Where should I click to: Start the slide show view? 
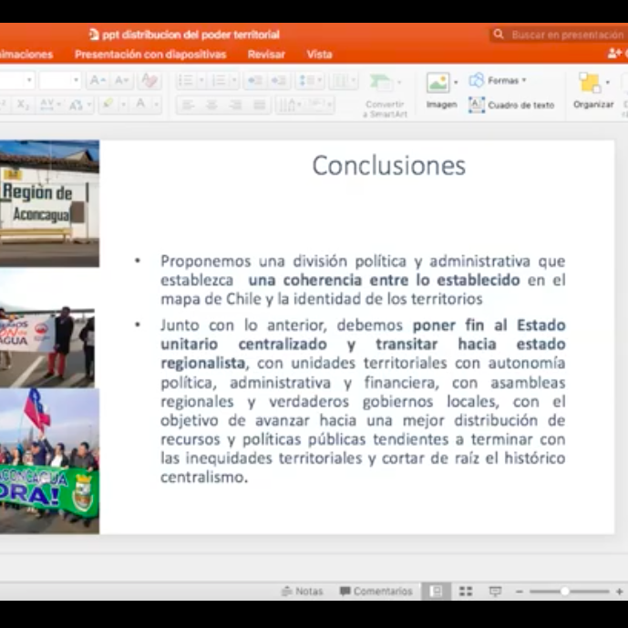pos(496,592)
